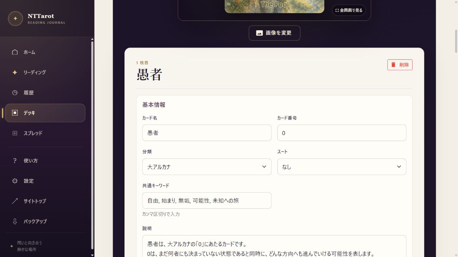The width and height of the screenshot is (458, 257).
Task: Go to リーディング page
Action: pyautogui.click(x=45, y=72)
